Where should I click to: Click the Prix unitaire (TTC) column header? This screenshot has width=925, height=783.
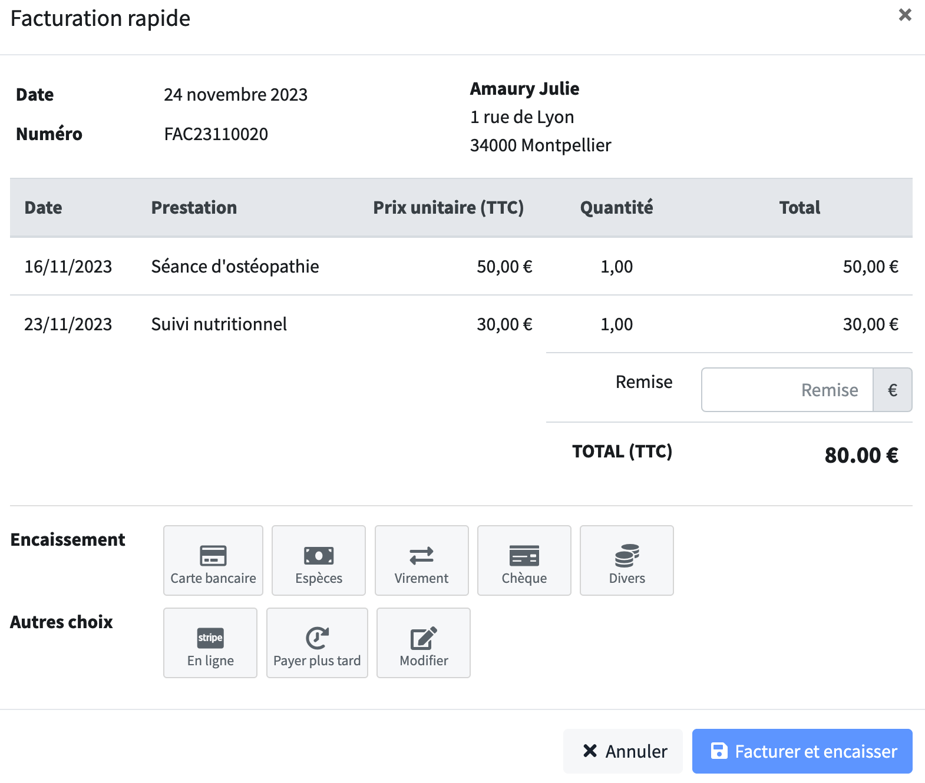(x=448, y=208)
